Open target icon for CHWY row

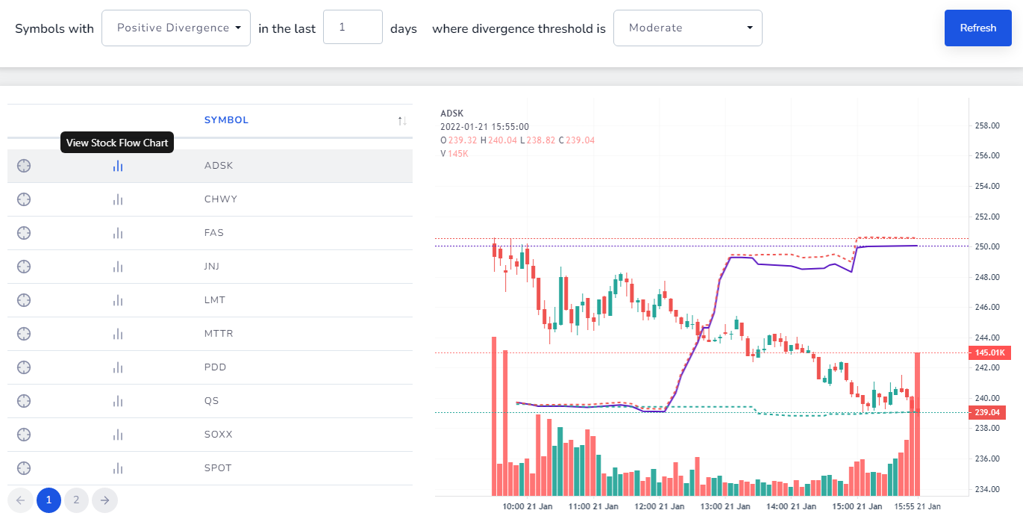pos(24,199)
